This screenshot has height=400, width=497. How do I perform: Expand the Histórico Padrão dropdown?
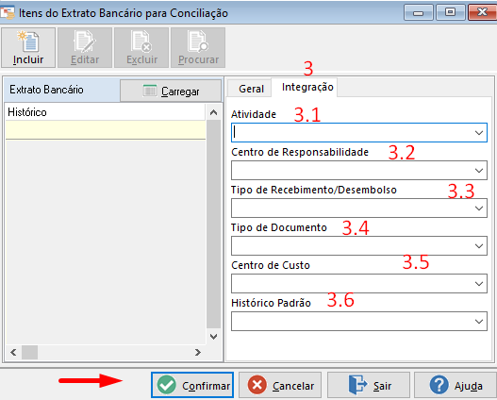(479, 322)
